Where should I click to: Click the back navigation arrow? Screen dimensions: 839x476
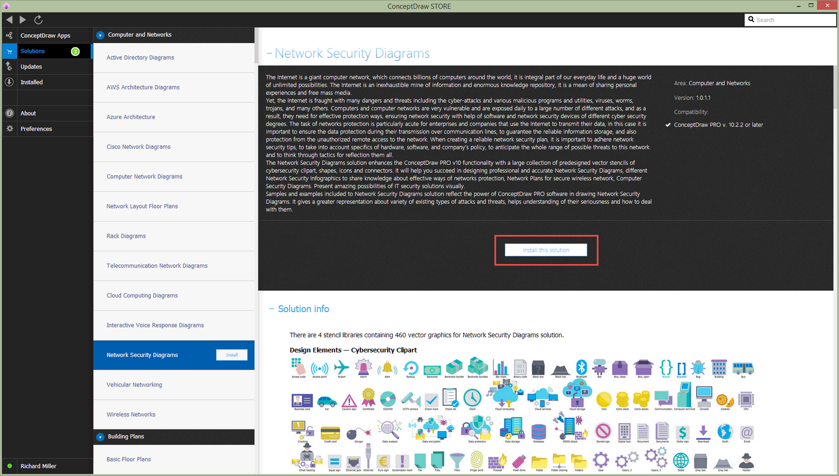point(10,20)
